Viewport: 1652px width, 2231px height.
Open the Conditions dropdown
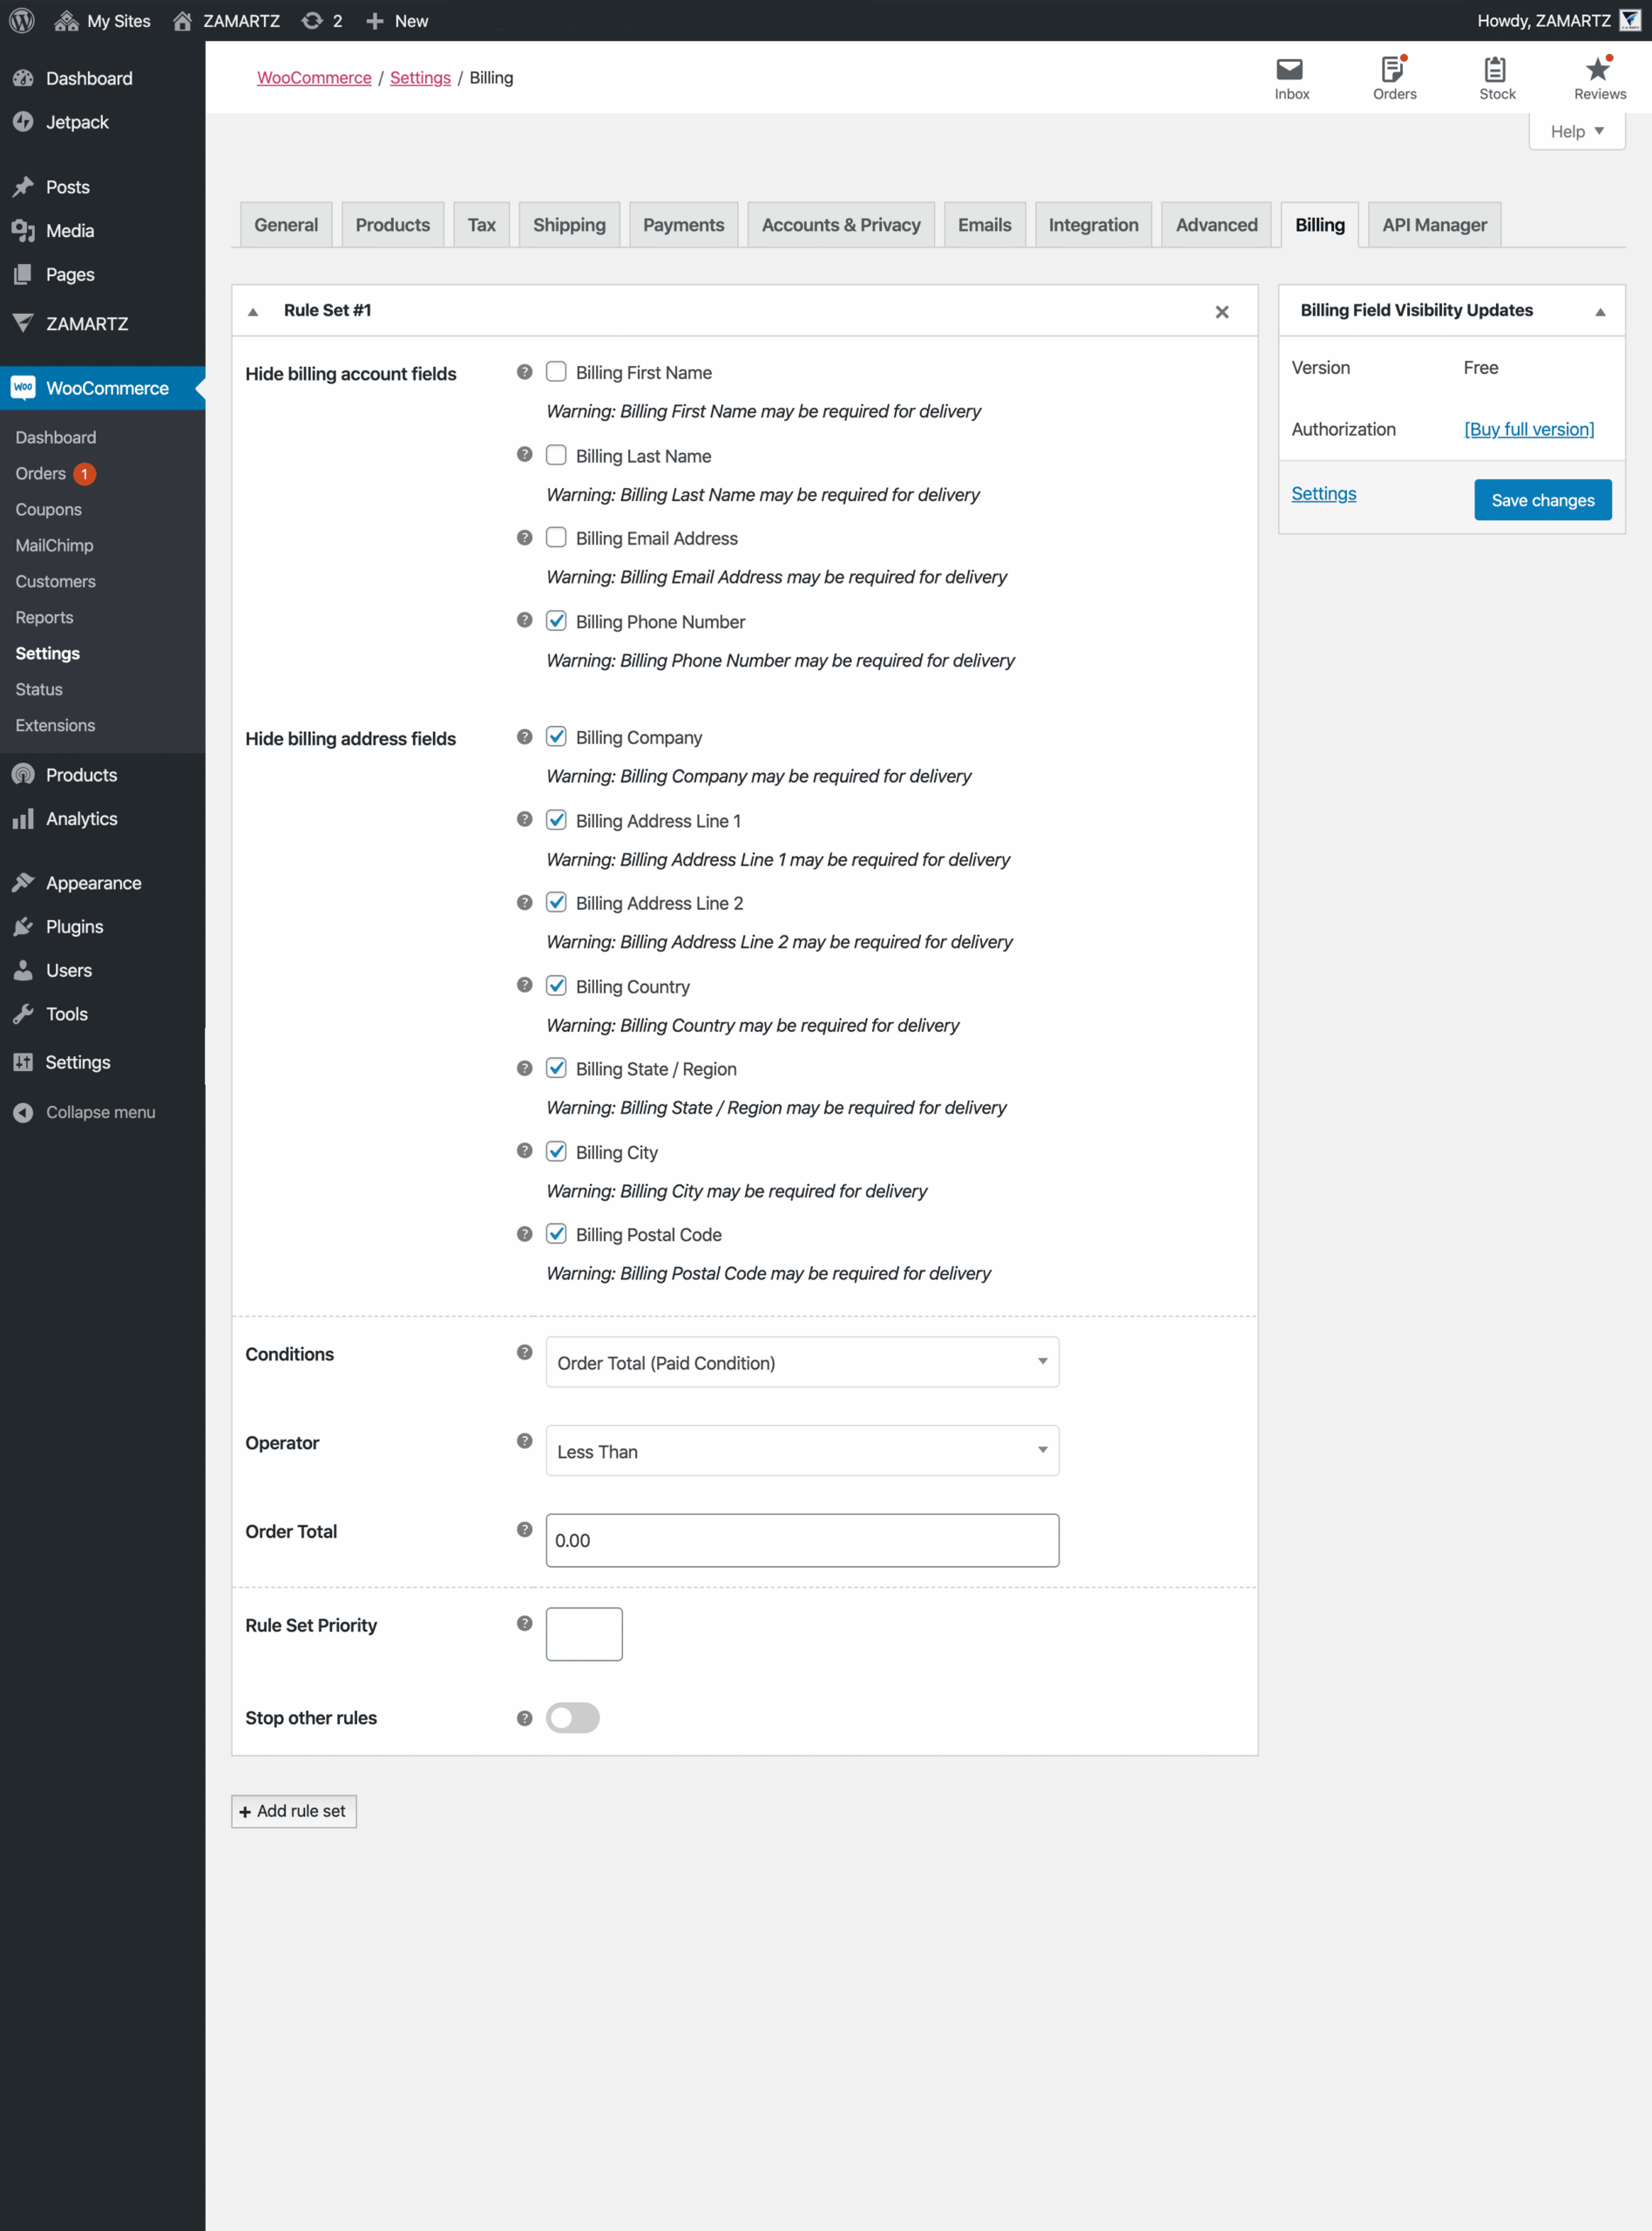pos(801,1361)
